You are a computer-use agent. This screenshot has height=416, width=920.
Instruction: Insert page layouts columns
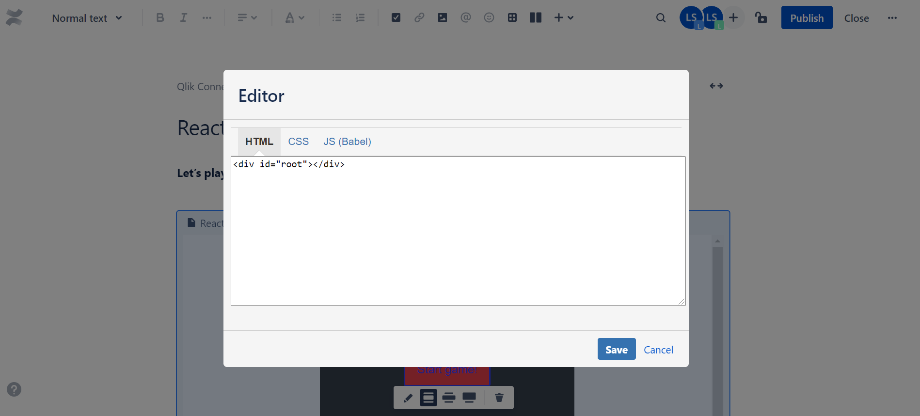click(x=536, y=18)
